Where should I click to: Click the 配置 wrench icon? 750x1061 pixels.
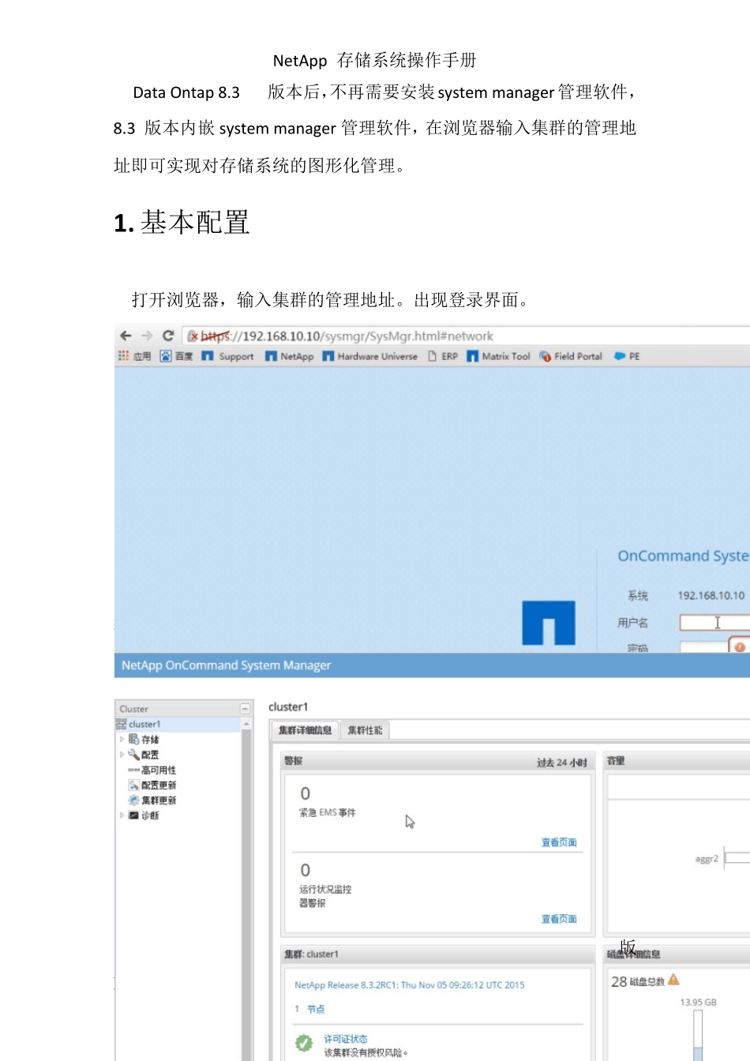point(134,755)
